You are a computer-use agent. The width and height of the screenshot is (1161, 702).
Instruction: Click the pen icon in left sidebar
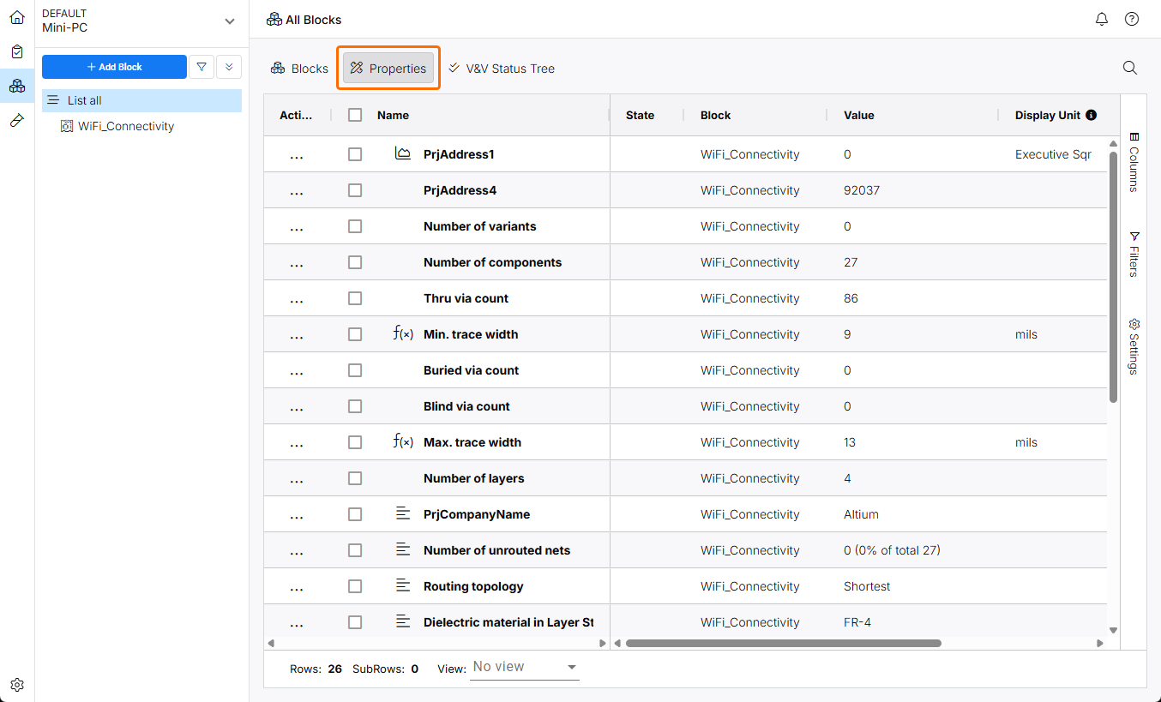tap(17, 121)
